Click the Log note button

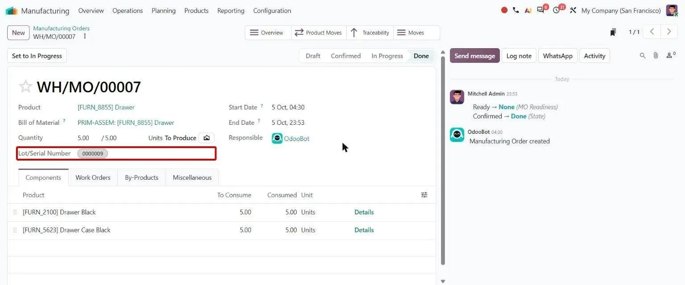click(x=519, y=56)
